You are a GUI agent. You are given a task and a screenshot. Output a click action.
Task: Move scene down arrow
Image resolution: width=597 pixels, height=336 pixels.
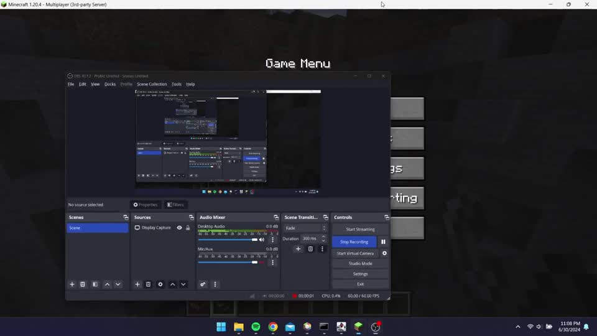[118, 284]
